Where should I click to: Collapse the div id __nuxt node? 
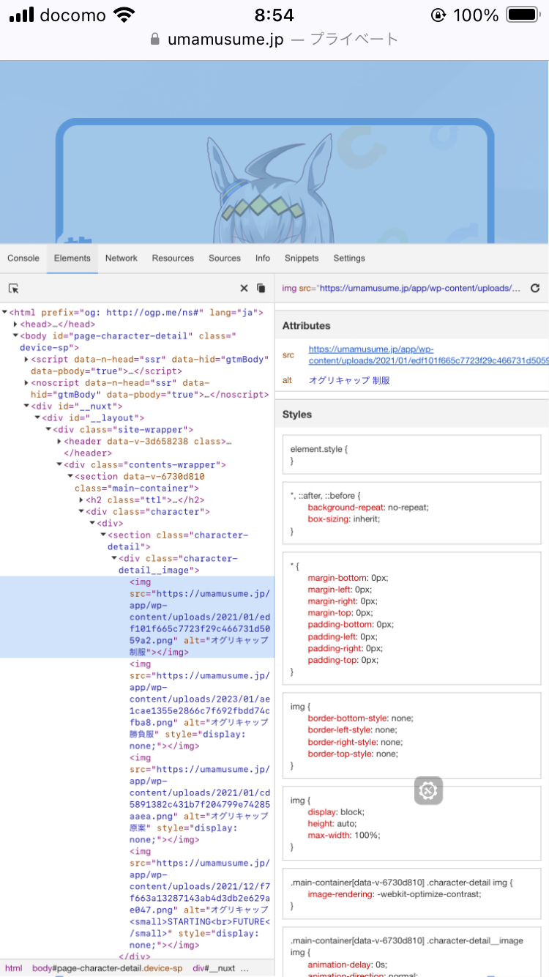point(26,406)
